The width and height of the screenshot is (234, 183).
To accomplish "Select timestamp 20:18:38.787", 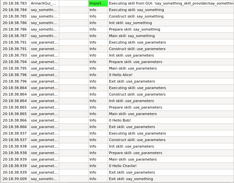I will click(x=15, y=36).
